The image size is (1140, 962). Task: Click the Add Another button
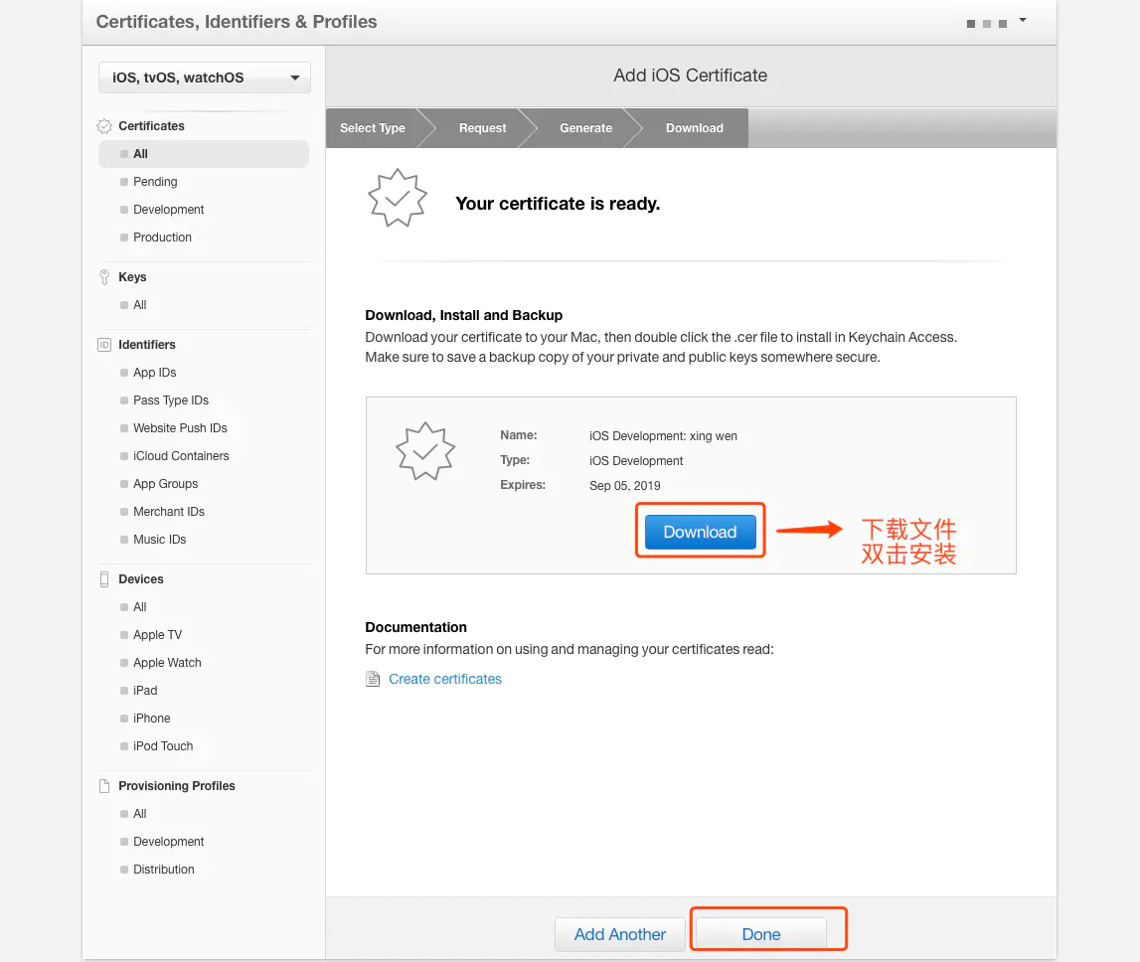click(x=619, y=934)
